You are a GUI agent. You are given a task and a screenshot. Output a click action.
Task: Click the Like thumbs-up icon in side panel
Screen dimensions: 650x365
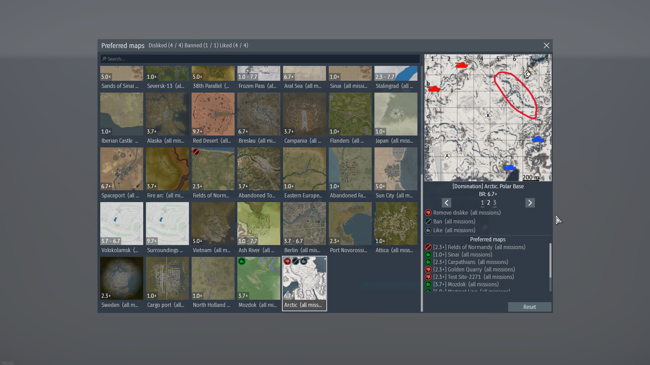(x=428, y=230)
